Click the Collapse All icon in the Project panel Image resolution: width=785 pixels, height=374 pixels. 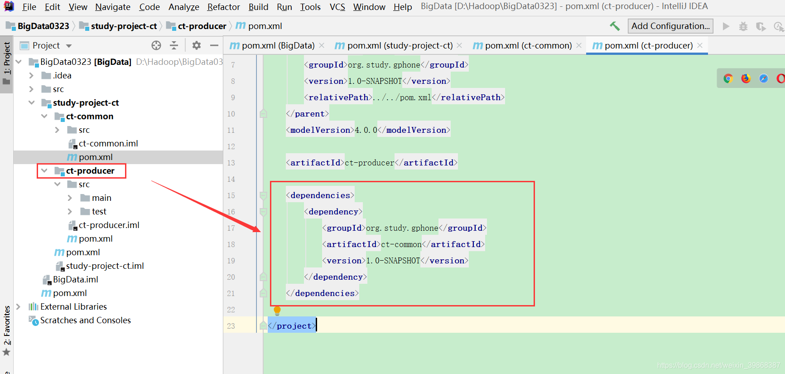(174, 45)
